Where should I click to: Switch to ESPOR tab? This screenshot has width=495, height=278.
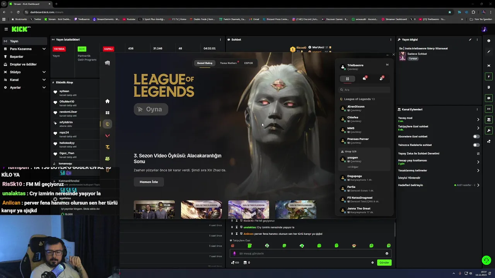pyautogui.click(x=249, y=63)
